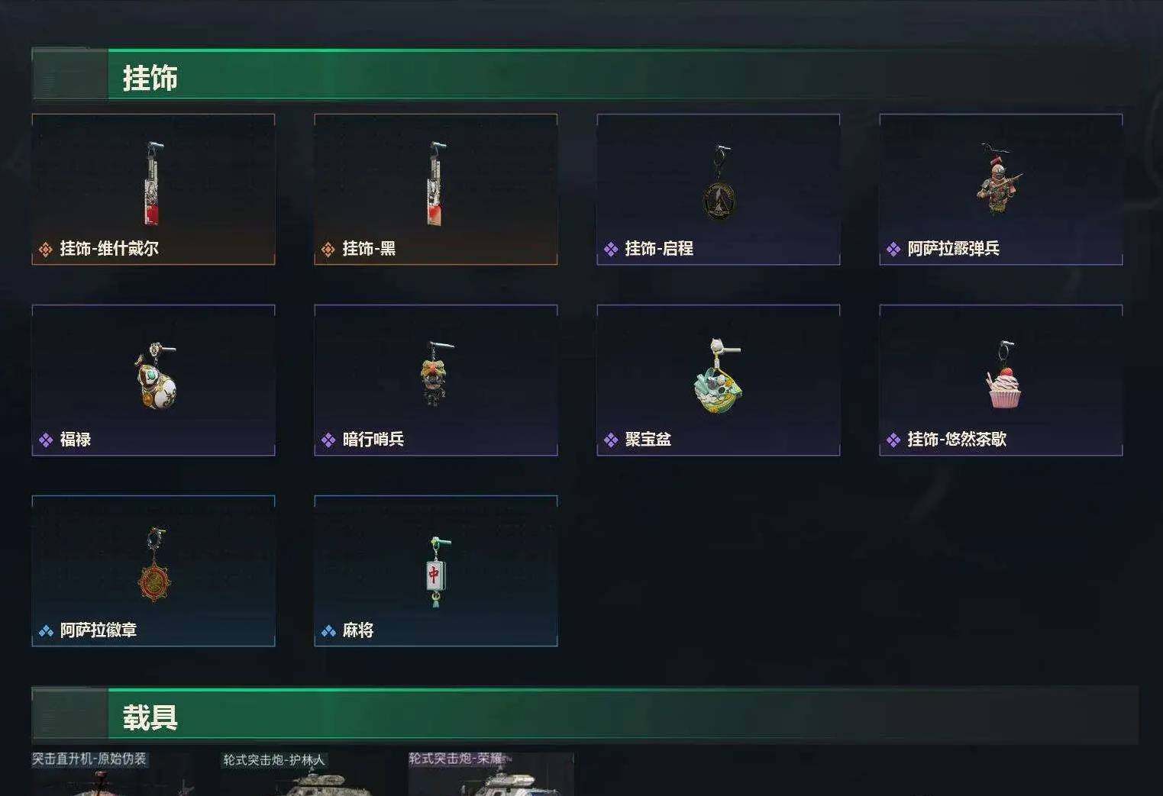The width and height of the screenshot is (1163, 796).
Task: Select the 暗行哨兵 charm figure
Action: pos(435,373)
